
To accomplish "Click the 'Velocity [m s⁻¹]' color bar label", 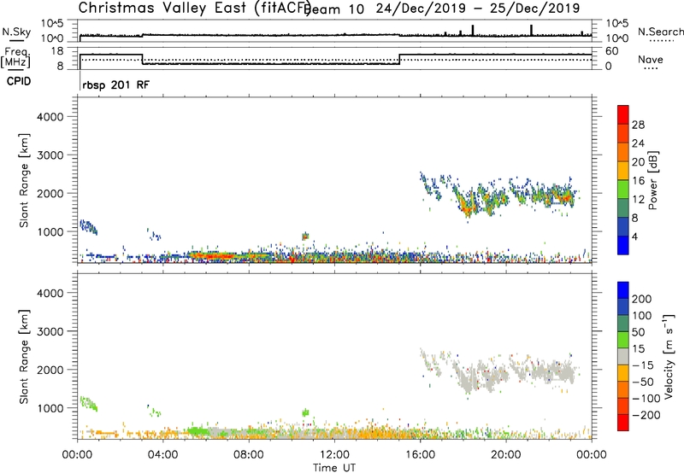I will pyautogui.click(x=669, y=356).
